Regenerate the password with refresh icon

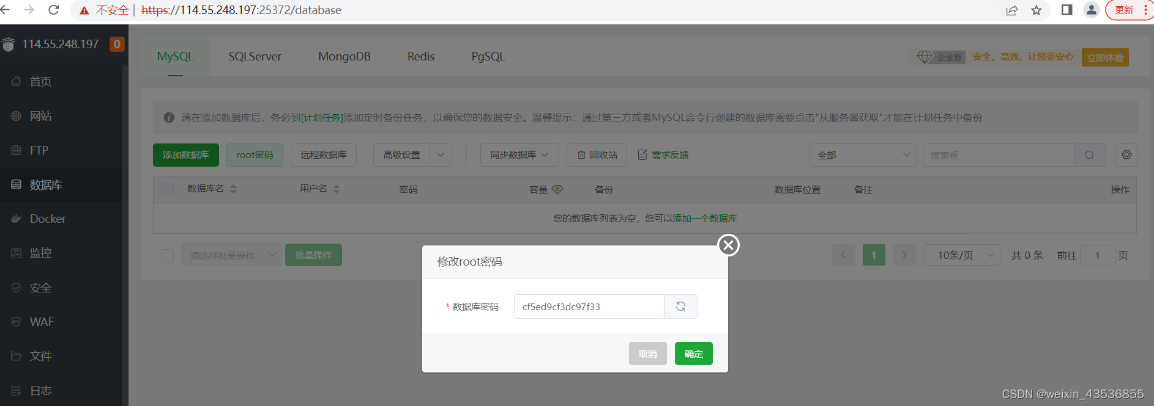pyautogui.click(x=680, y=306)
